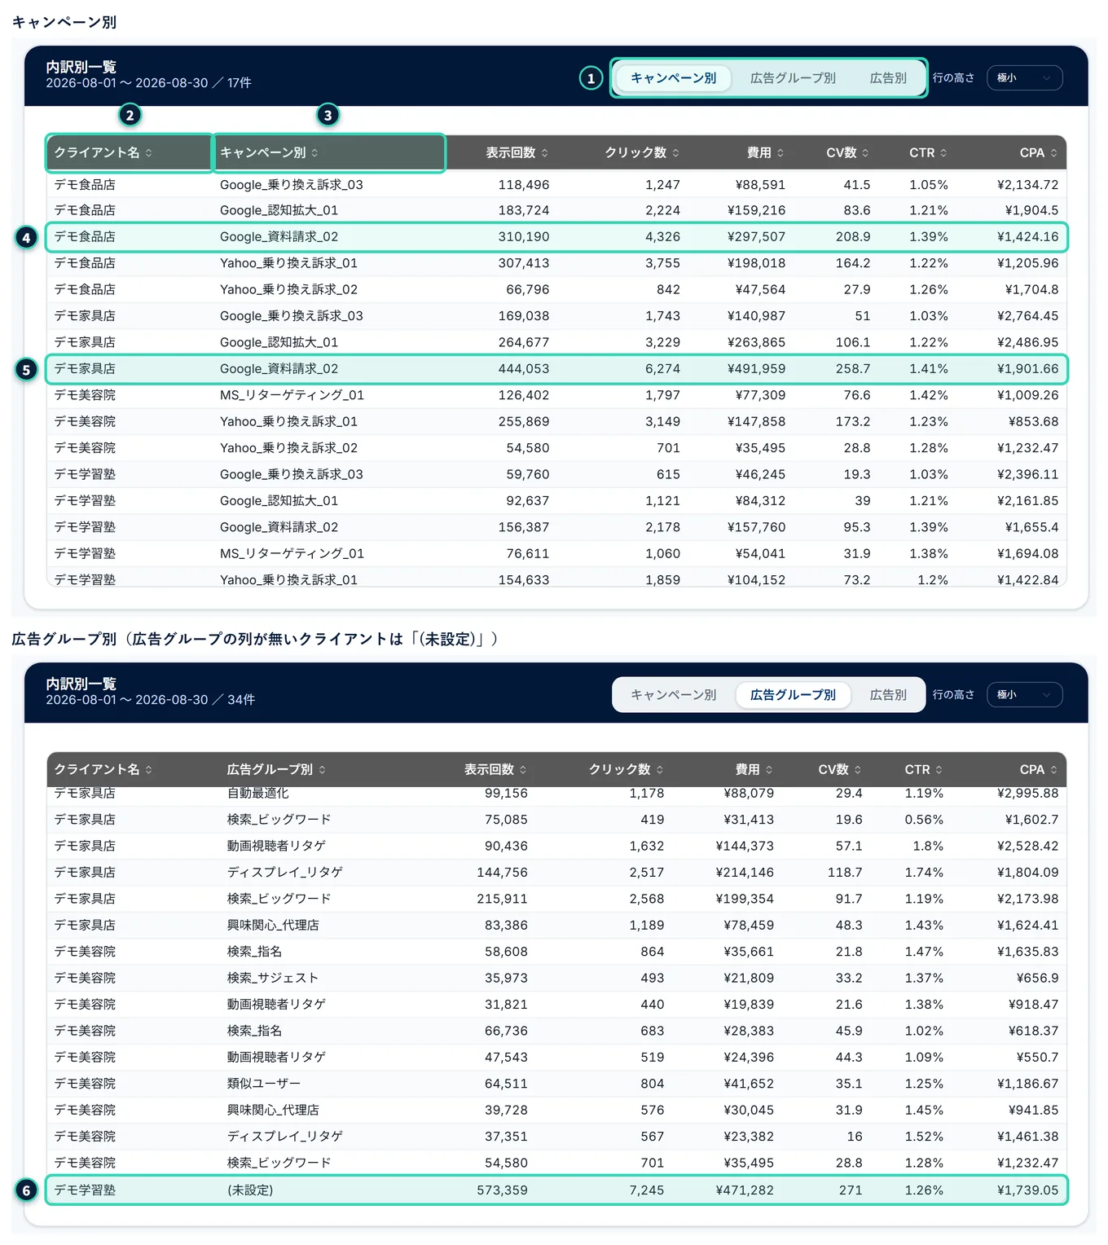The height and width of the screenshot is (1245, 1108).
Task: Click ¥2,764.45 CPA value
Action: (x=1027, y=316)
